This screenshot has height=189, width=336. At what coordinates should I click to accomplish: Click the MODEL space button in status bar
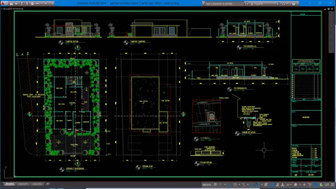pyautogui.click(x=207, y=184)
